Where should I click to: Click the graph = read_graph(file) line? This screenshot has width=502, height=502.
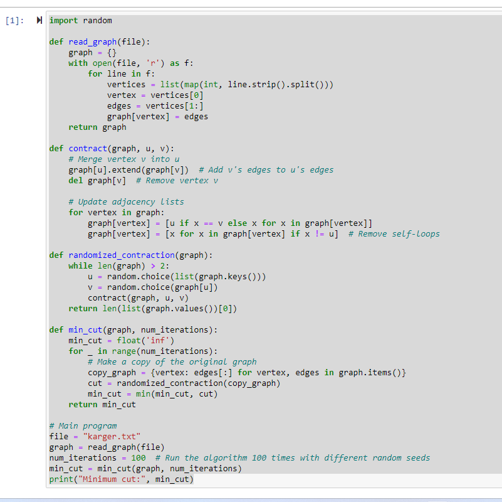pos(107,447)
